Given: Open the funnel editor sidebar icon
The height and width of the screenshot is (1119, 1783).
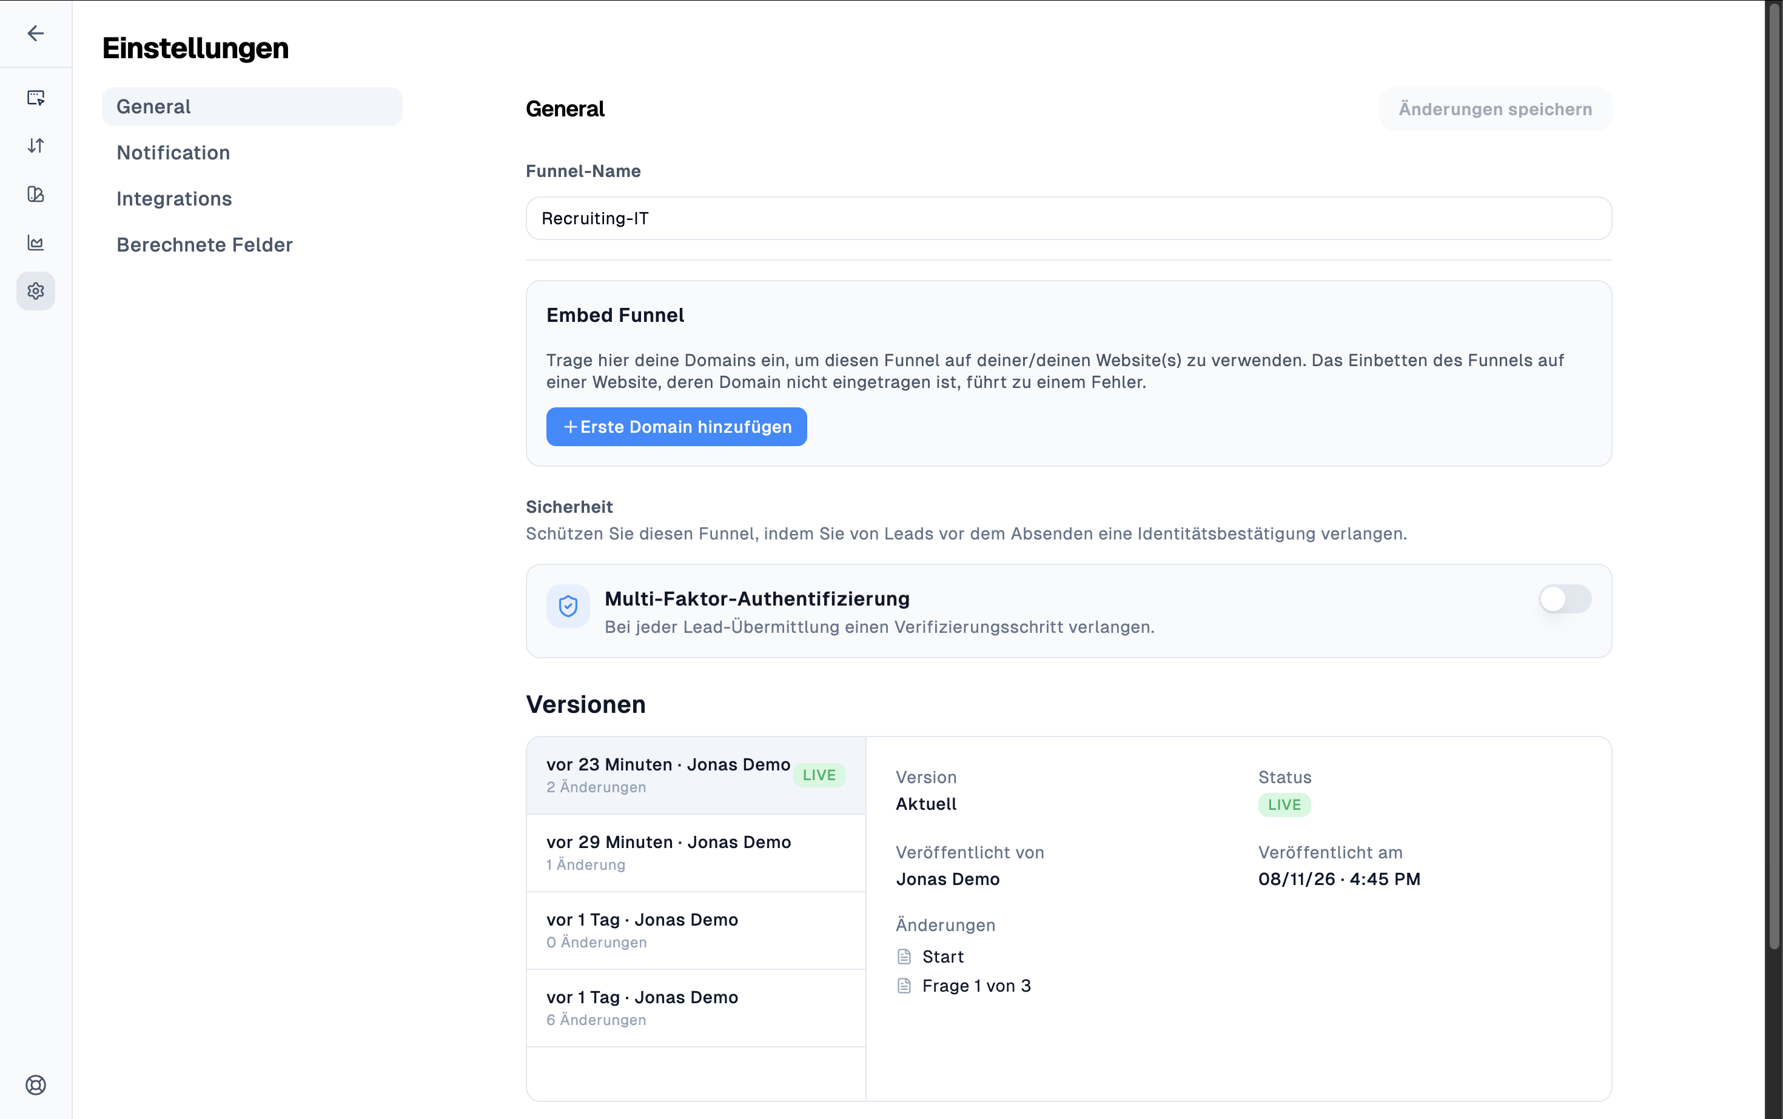Looking at the screenshot, I should coord(36,98).
